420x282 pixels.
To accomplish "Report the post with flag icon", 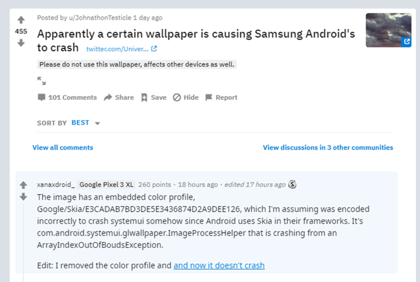I will [221, 97].
